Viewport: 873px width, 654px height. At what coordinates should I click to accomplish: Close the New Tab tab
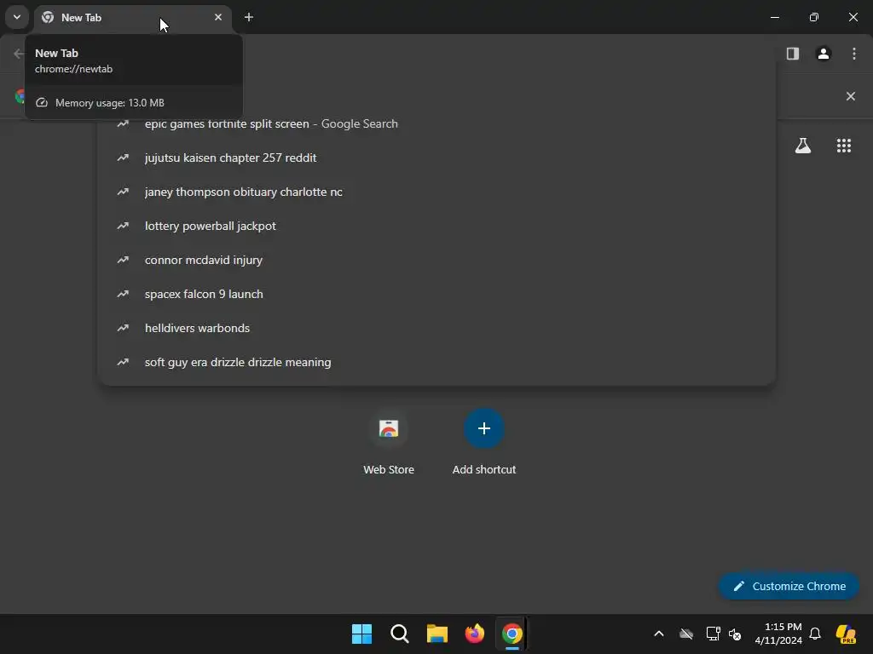pos(218,17)
